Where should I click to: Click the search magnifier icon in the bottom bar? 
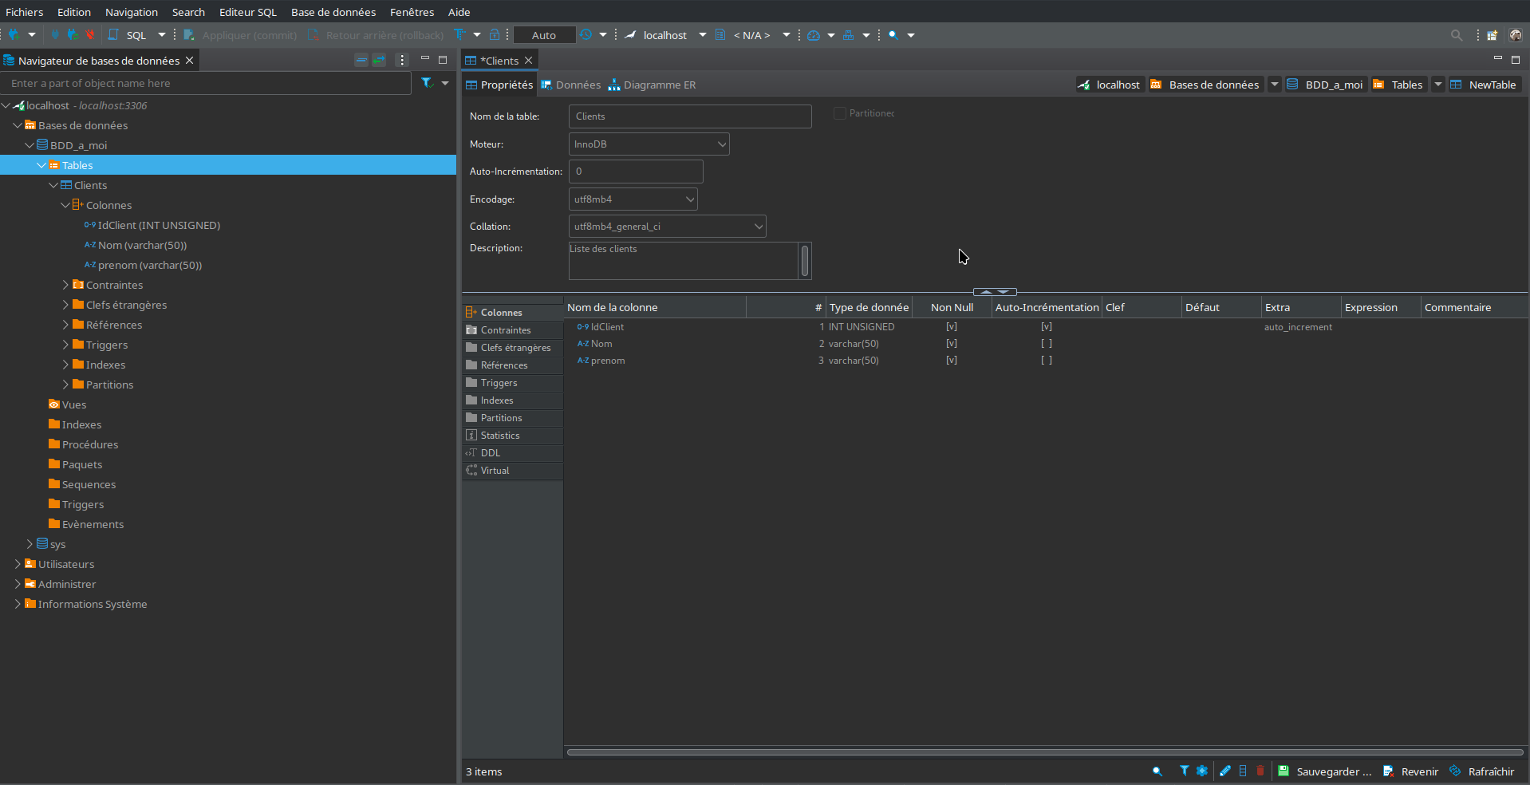coord(1157,771)
